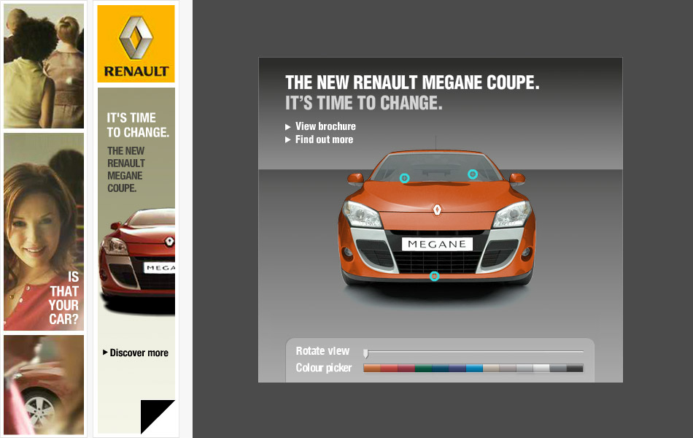Click the Renault diamond logo on yellow banner
The width and height of the screenshot is (693, 438).
point(136,38)
